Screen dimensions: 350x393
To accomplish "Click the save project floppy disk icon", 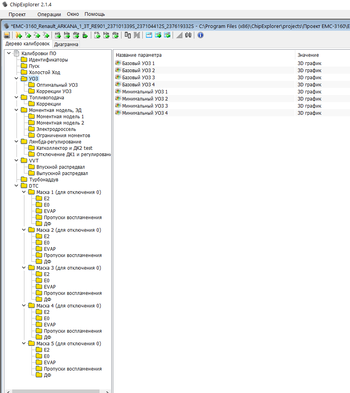I will (7, 35).
